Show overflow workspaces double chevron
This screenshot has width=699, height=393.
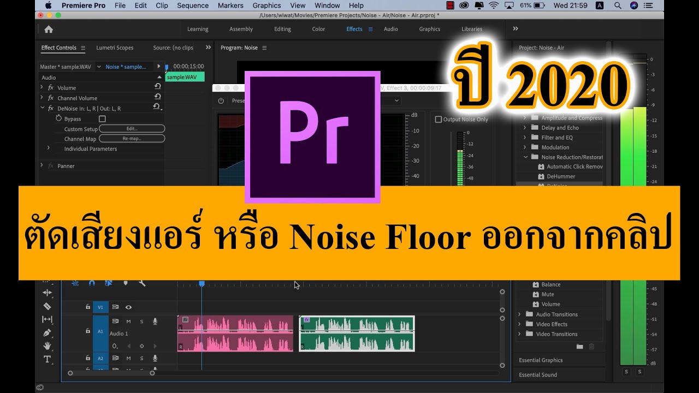[515, 29]
